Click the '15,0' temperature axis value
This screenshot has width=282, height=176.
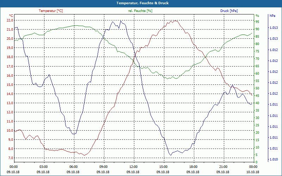click(10, 85)
